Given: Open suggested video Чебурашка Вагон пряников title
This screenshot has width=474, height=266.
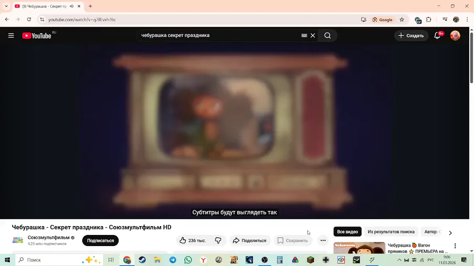Looking at the screenshot, I should (x=418, y=248).
